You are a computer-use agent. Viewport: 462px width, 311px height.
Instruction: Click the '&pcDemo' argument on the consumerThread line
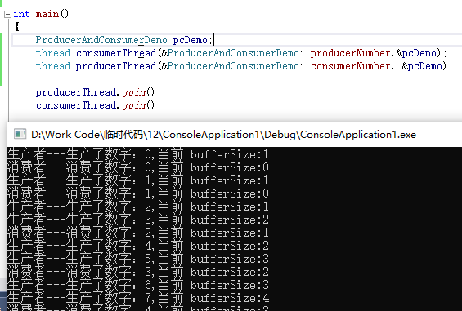(416, 53)
